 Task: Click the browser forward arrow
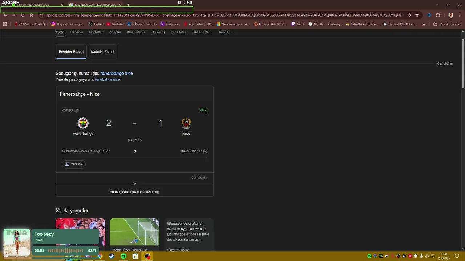(14, 15)
